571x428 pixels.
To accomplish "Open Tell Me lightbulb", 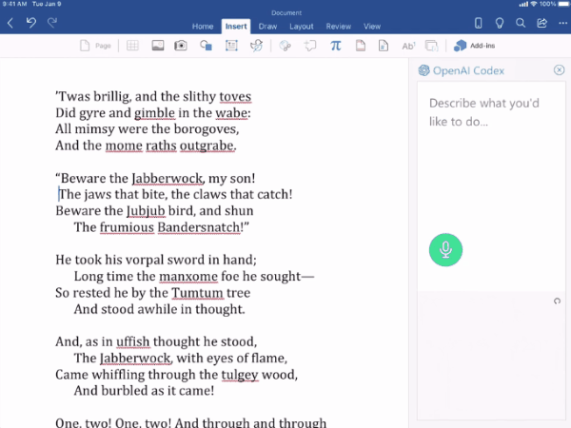I will (x=500, y=23).
